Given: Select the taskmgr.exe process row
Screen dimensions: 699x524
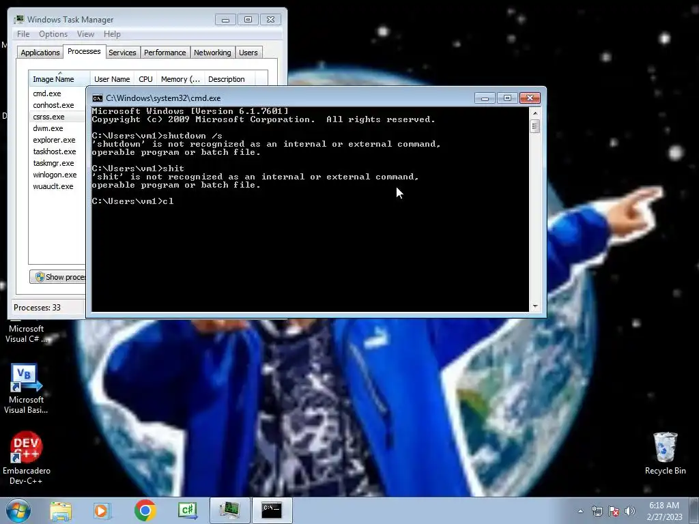Looking at the screenshot, I should [x=57, y=163].
